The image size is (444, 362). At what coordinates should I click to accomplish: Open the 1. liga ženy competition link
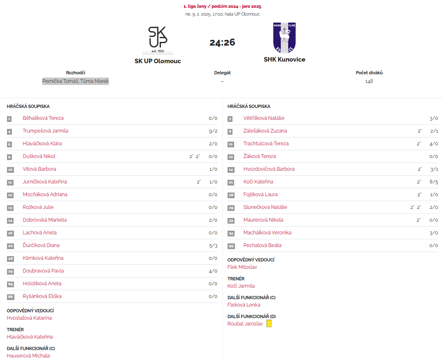(222, 7)
